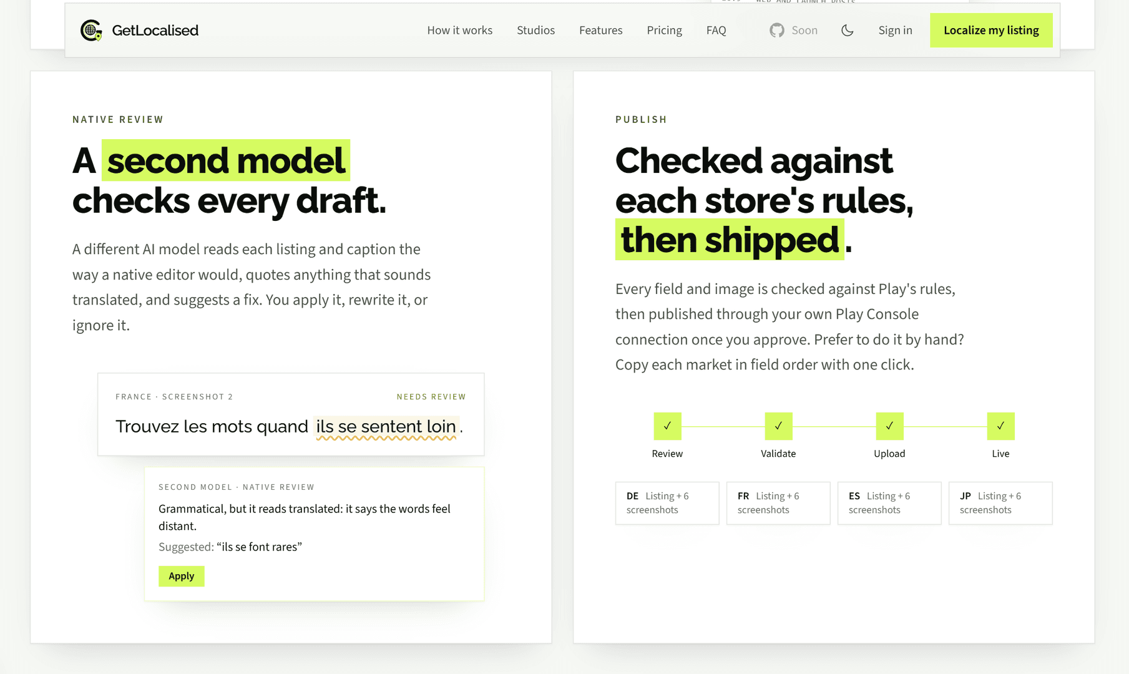This screenshot has height=674, width=1129.
Task: Click the Validate step checkmark icon
Action: click(x=778, y=426)
